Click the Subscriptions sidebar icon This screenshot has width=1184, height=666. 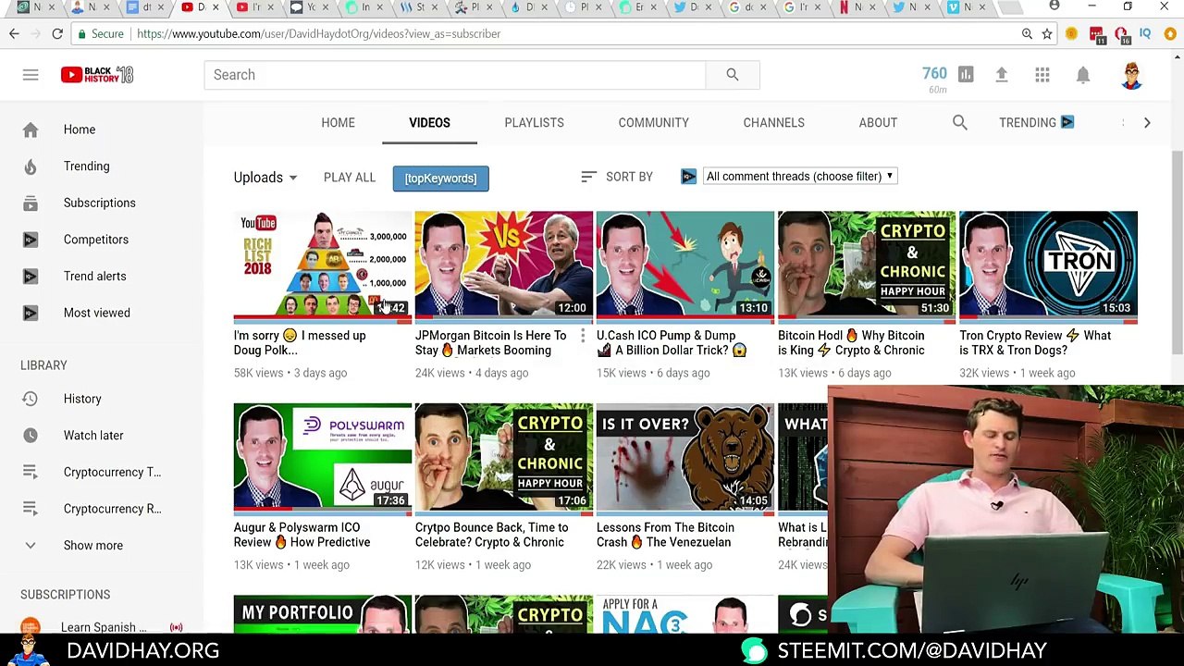[x=31, y=203]
